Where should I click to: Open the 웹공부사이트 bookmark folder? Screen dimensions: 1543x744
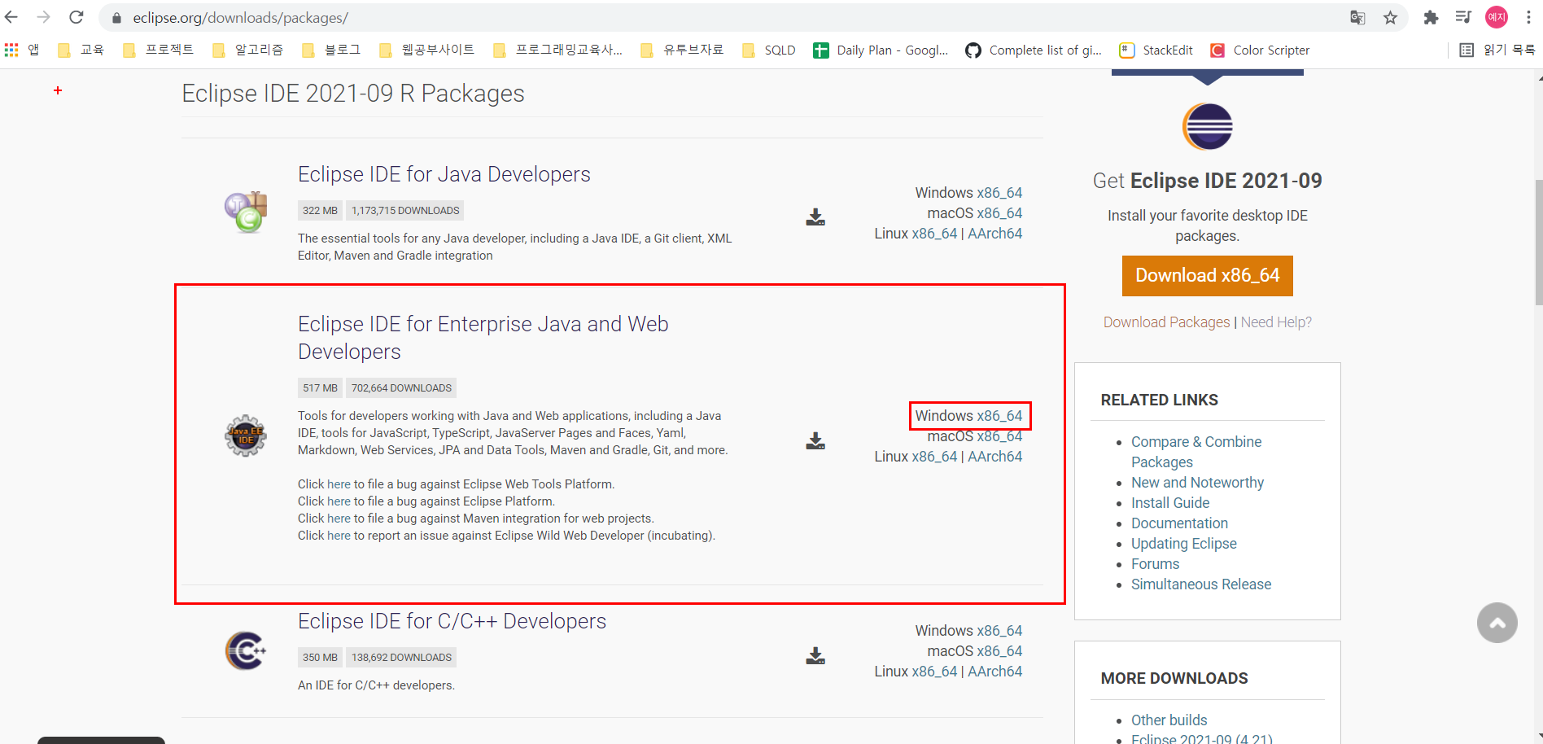point(427,50)
